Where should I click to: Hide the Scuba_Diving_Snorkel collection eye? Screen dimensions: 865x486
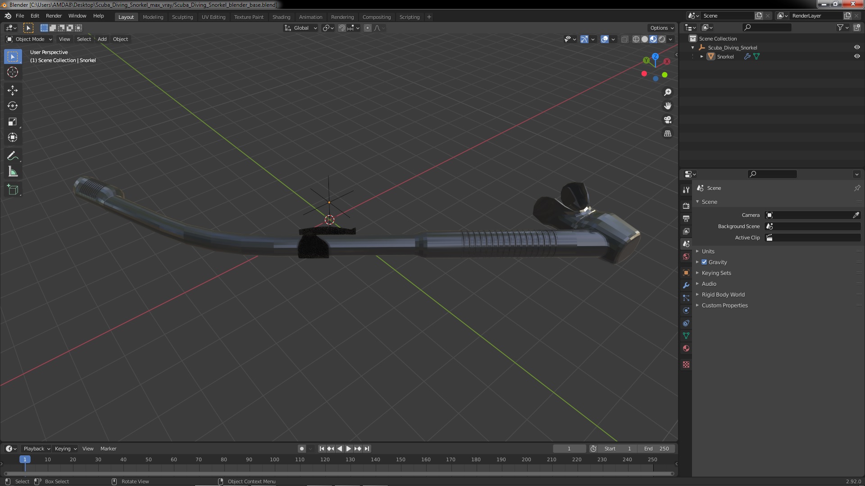point(856,47)
